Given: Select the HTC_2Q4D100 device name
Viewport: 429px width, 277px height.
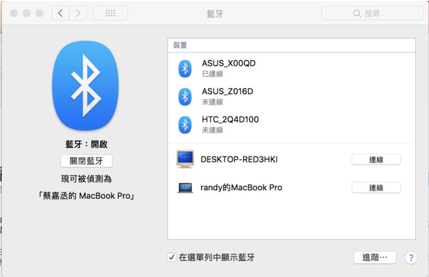Looking at the screenshot, I should pyautogui.click(x=230, y=120).
